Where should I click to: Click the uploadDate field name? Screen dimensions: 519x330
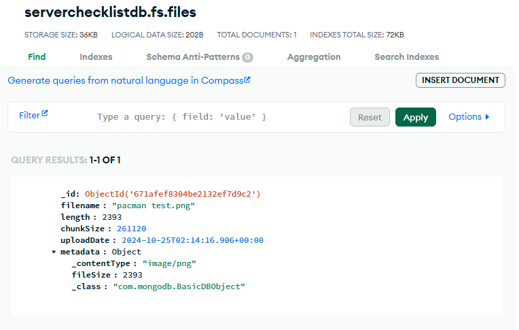(x=85, y=240)
